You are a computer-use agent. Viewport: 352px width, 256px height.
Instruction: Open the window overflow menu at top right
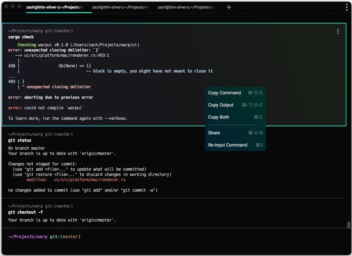[347, 7]
